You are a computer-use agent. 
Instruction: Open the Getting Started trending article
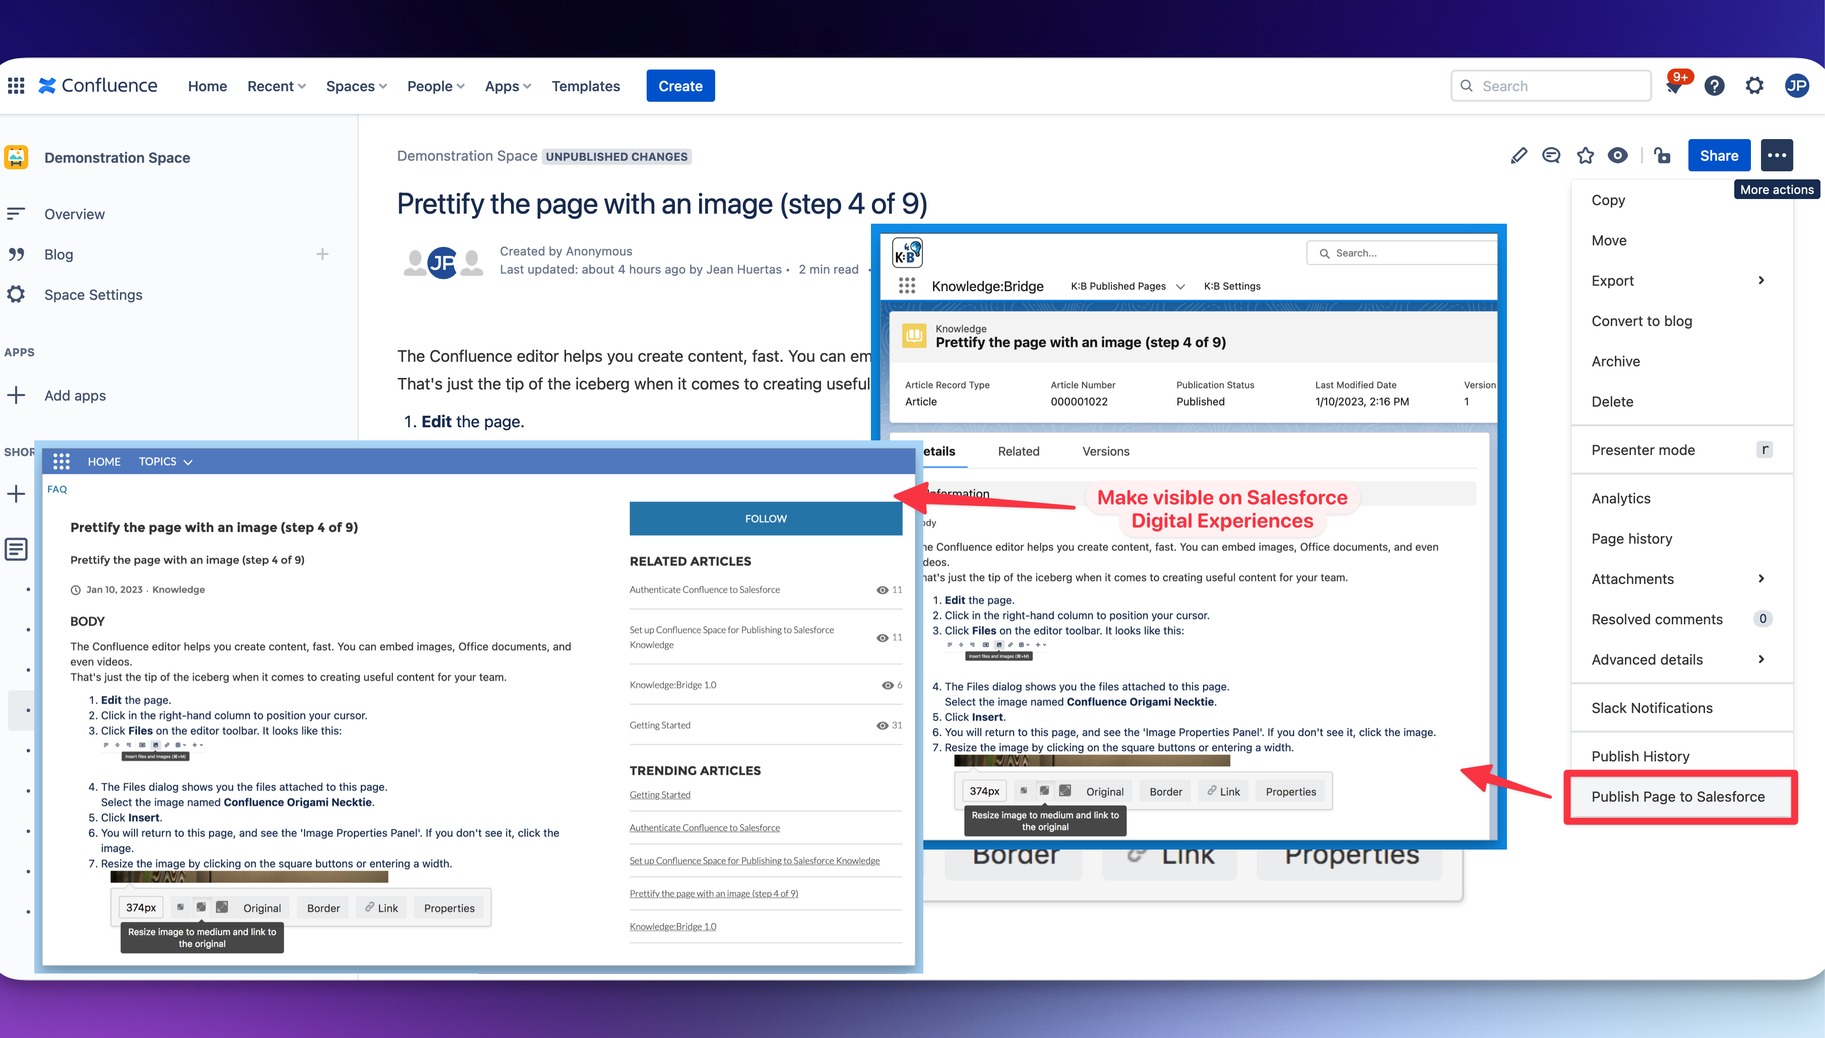tap(659, 794)
